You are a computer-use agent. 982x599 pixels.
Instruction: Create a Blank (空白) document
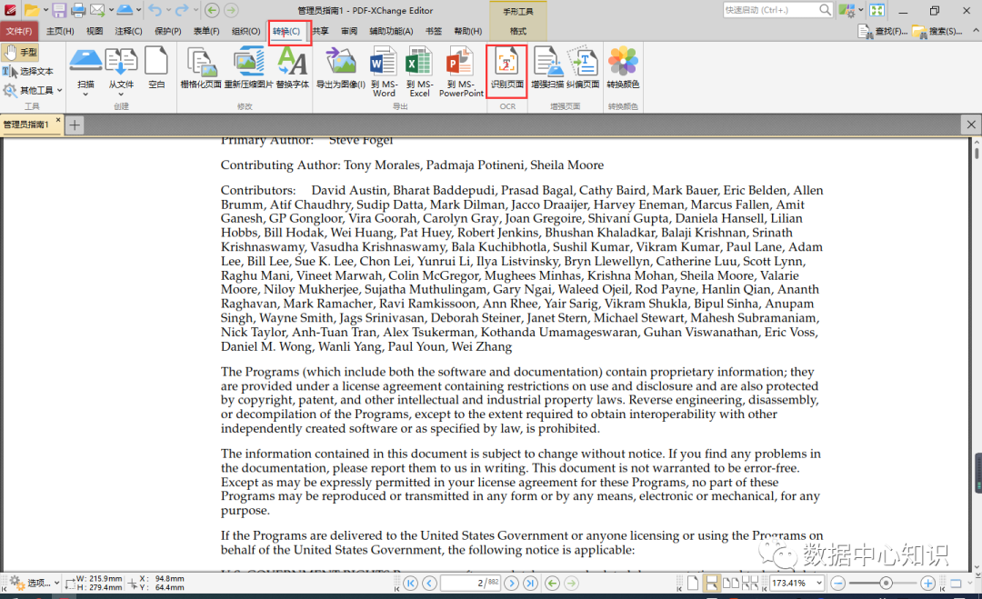pyautogui.click(x=156, y=67)
